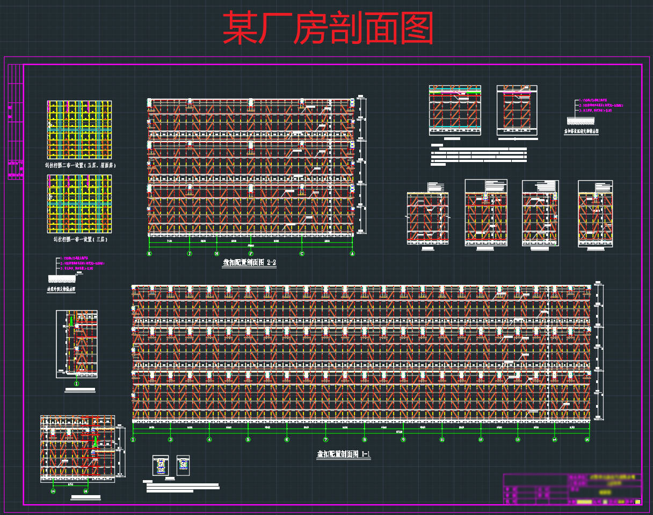Click axis bubble J under section 2-2

[x=189, y=254]
